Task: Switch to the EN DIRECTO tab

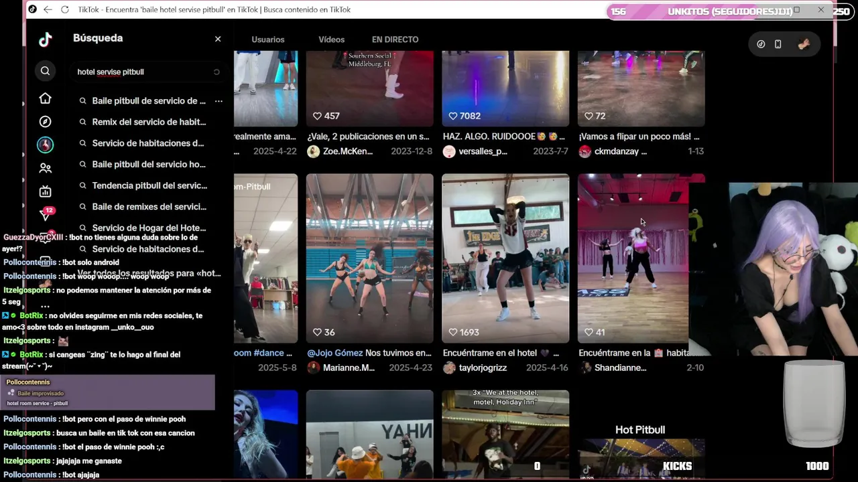Action: 395,39
